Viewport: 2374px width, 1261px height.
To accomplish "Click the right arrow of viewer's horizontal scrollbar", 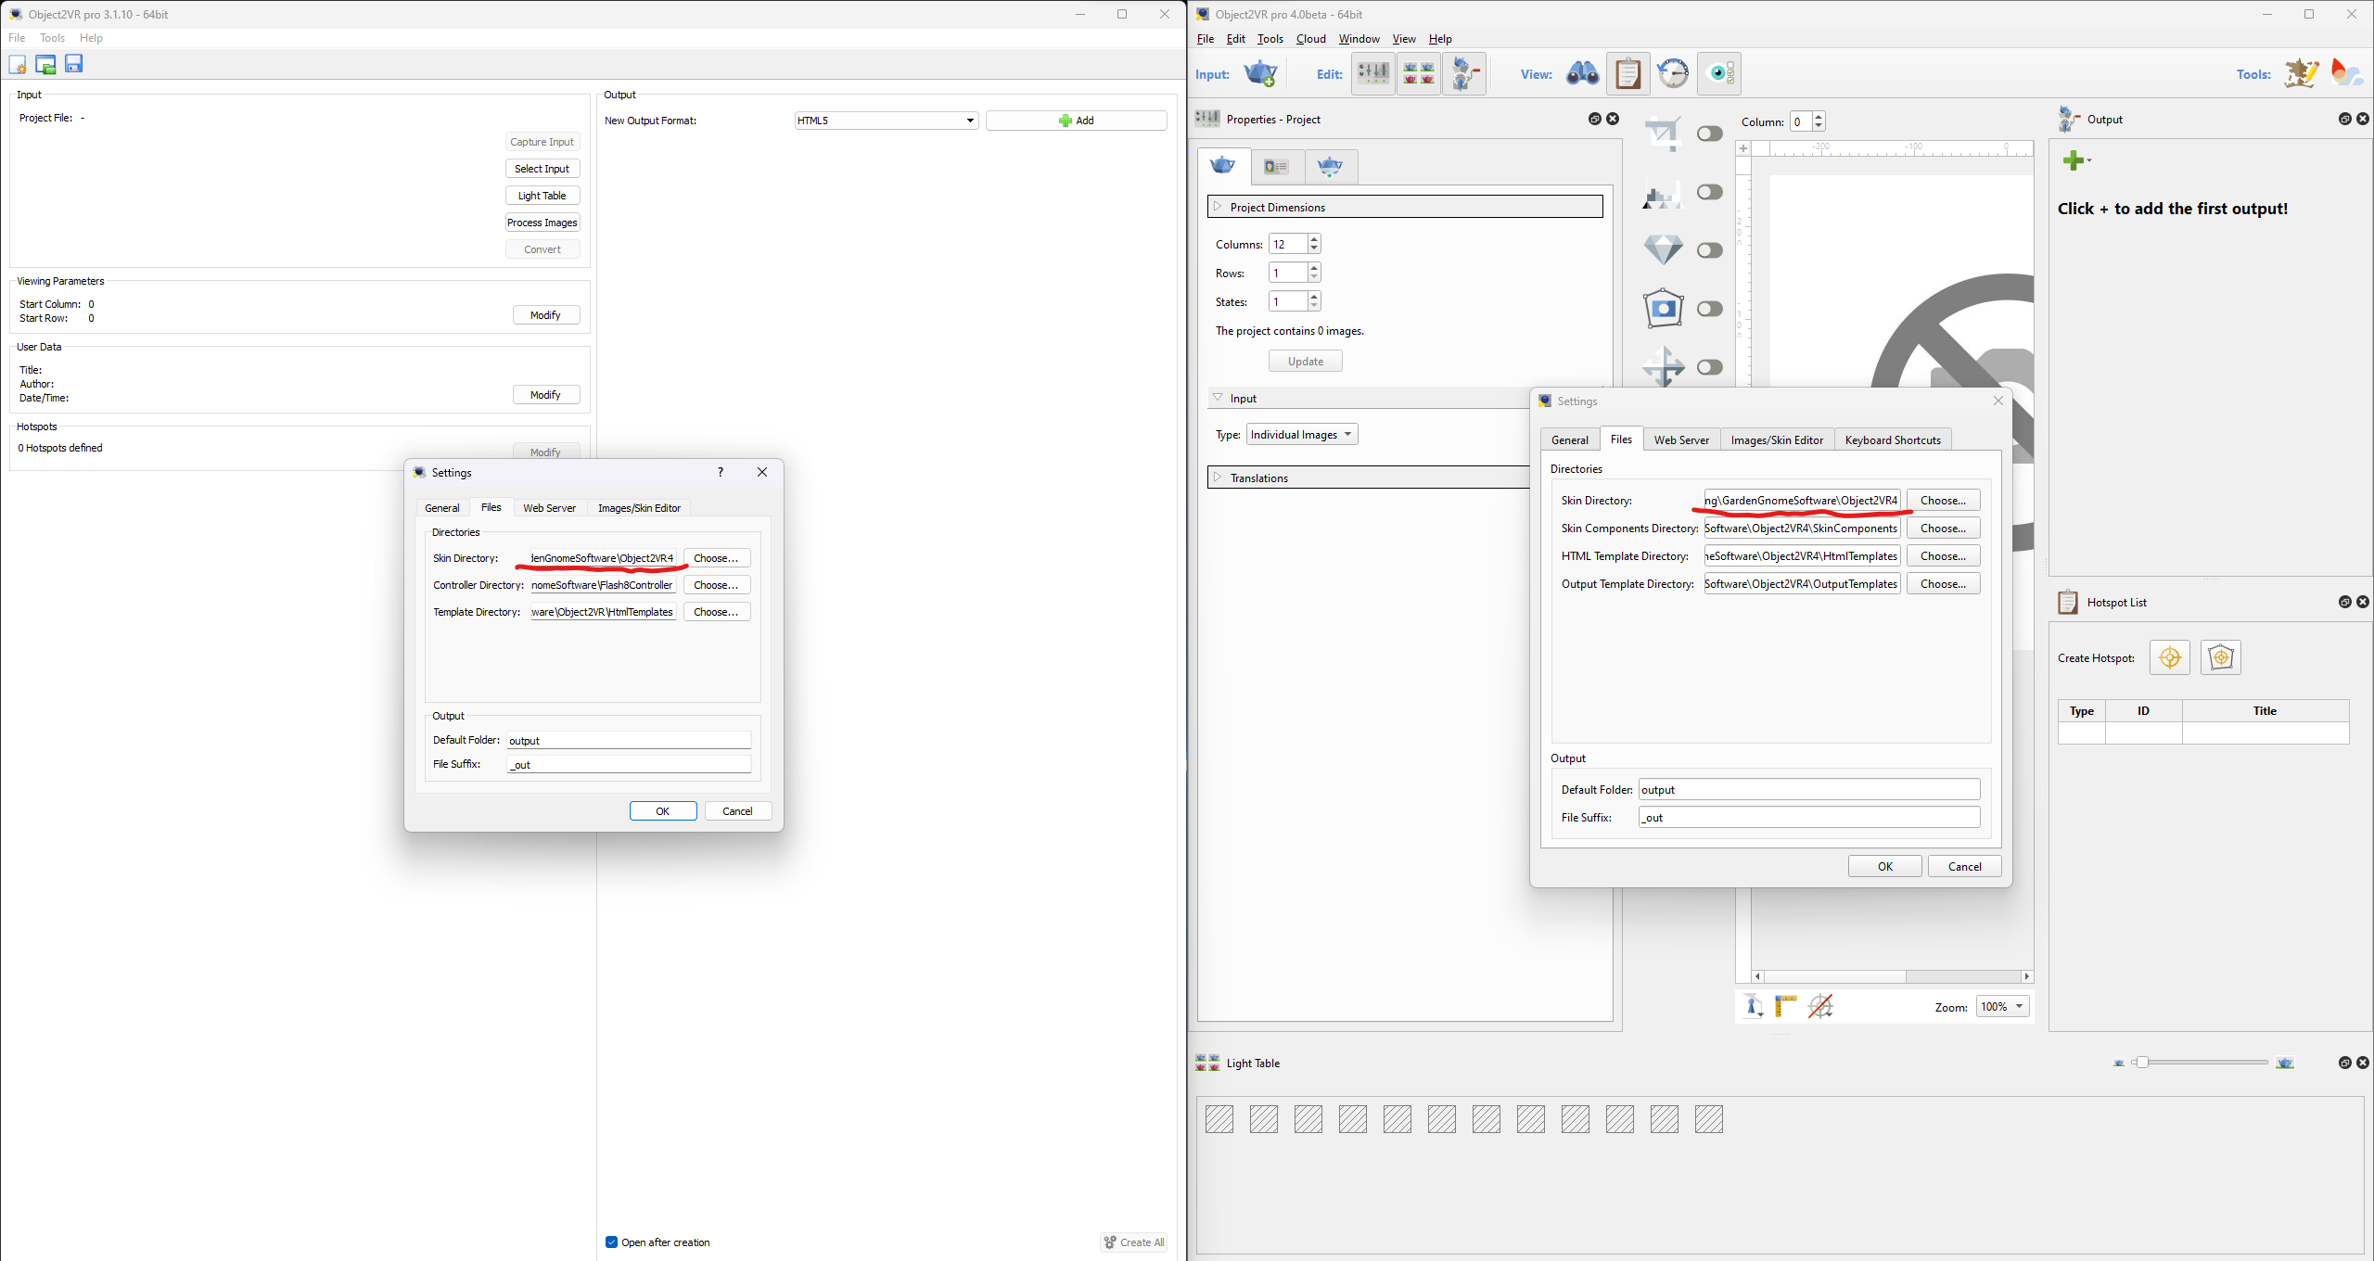I will click(x=2027, y=976).
